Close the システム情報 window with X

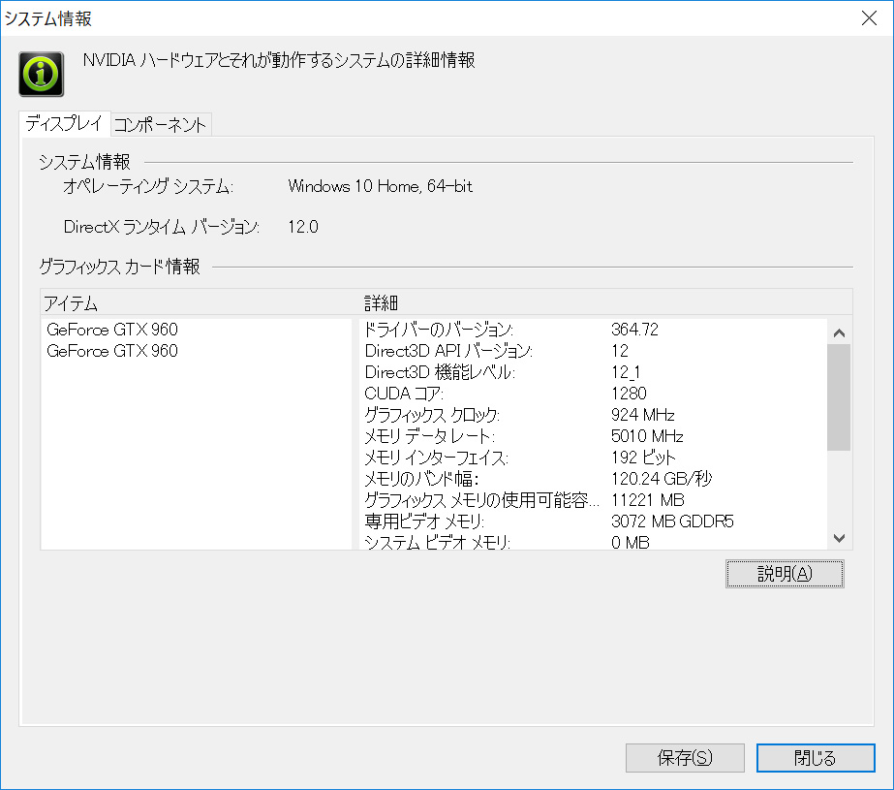pyautogui.click(x=868, y=17)
